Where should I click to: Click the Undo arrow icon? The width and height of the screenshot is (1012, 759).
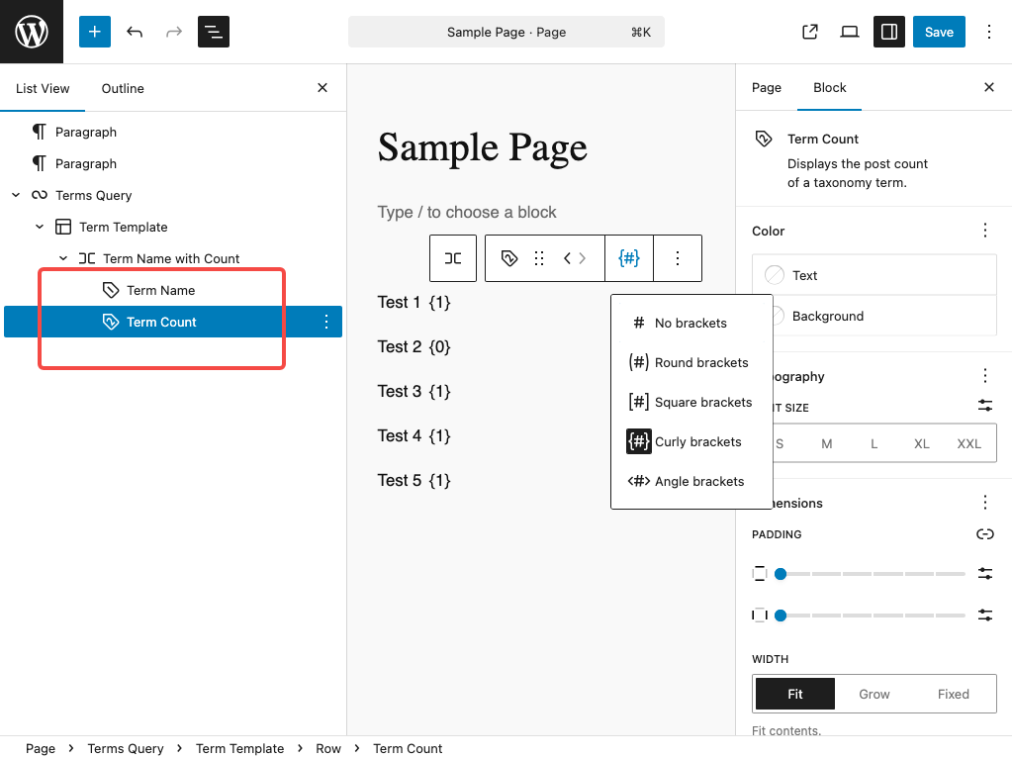click(135, 32)
